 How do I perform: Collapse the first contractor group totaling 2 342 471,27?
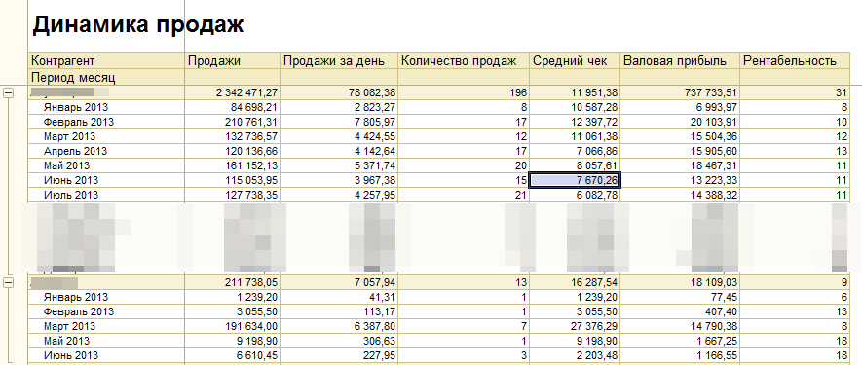8,92
